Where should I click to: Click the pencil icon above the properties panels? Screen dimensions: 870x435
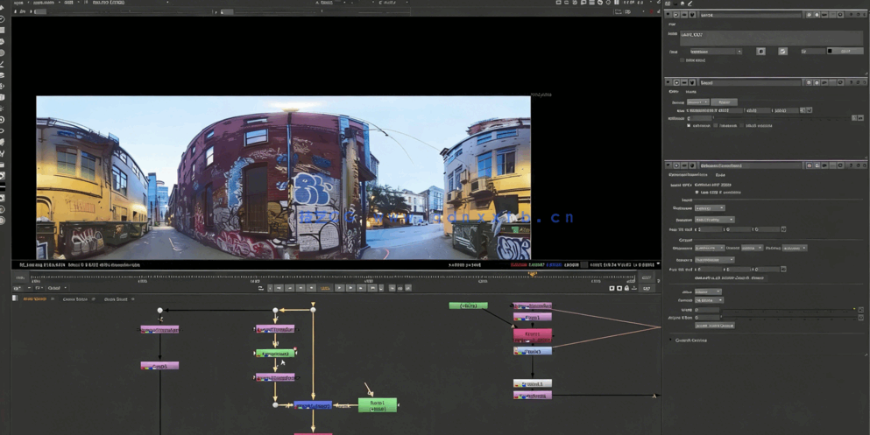pos(690,4)
